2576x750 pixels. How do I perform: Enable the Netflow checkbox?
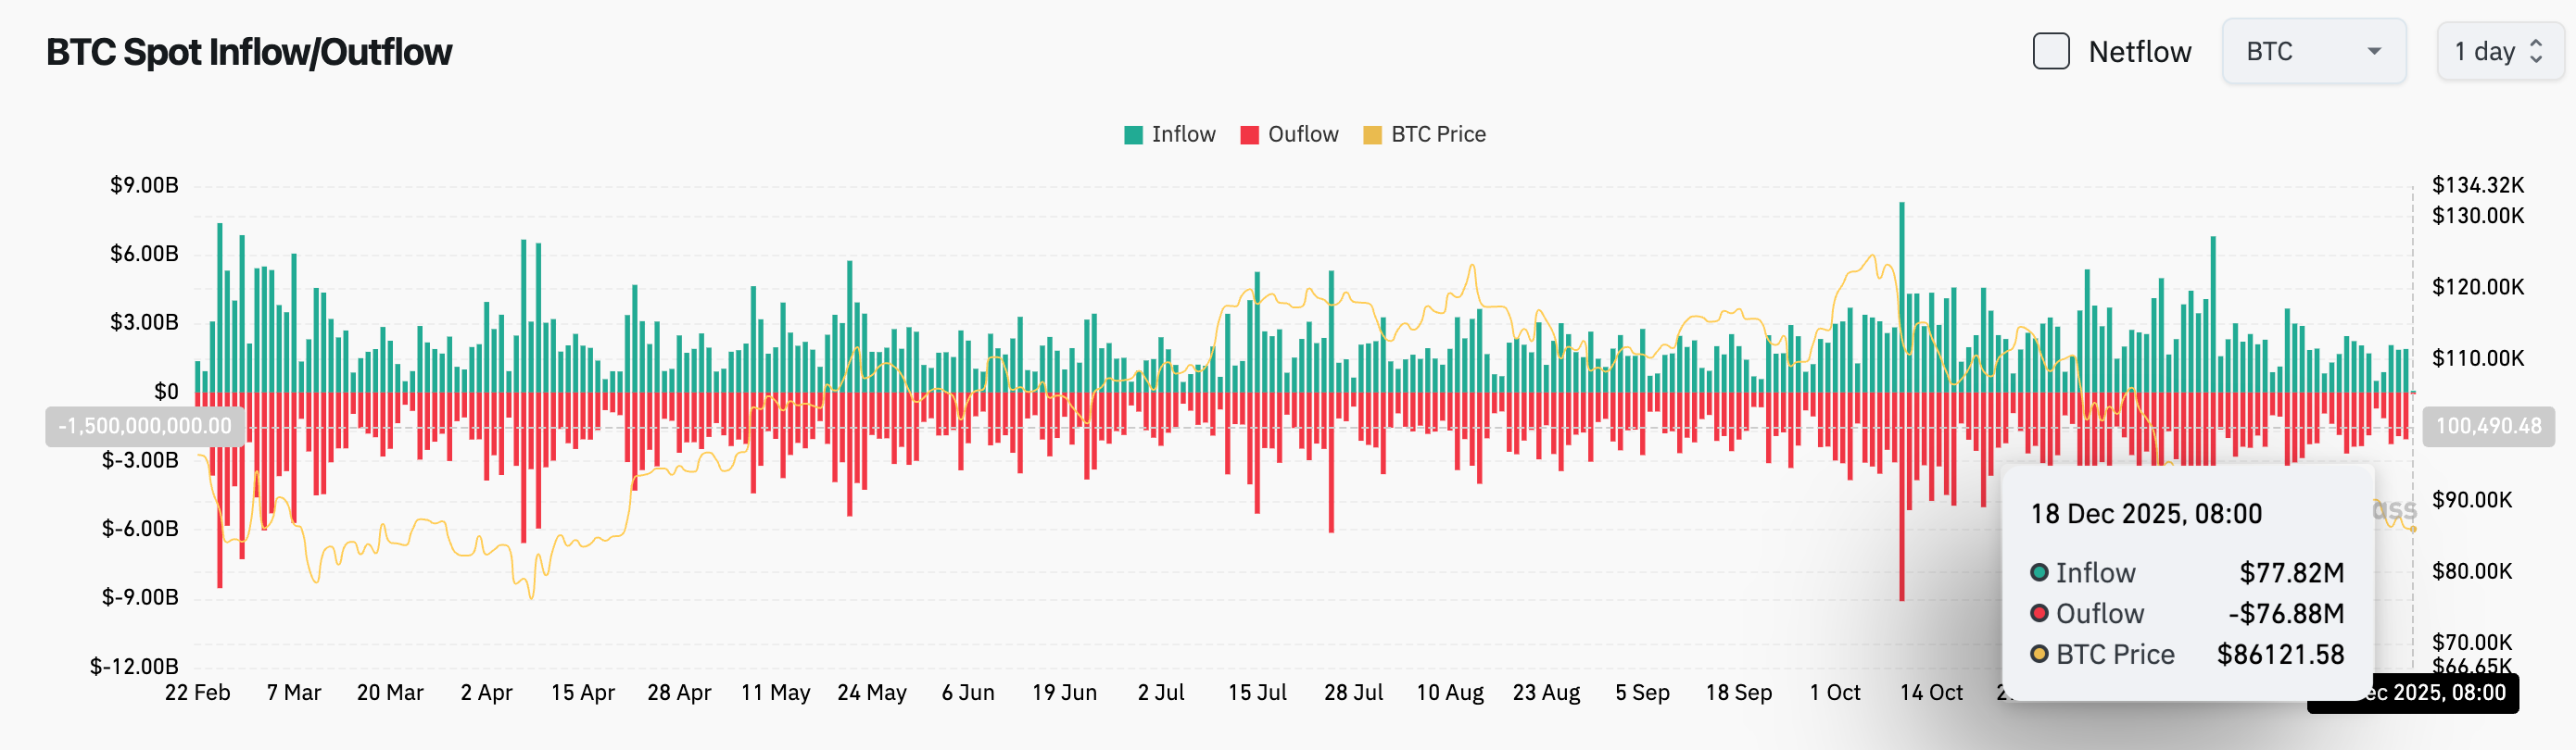tap(2051, 51)
